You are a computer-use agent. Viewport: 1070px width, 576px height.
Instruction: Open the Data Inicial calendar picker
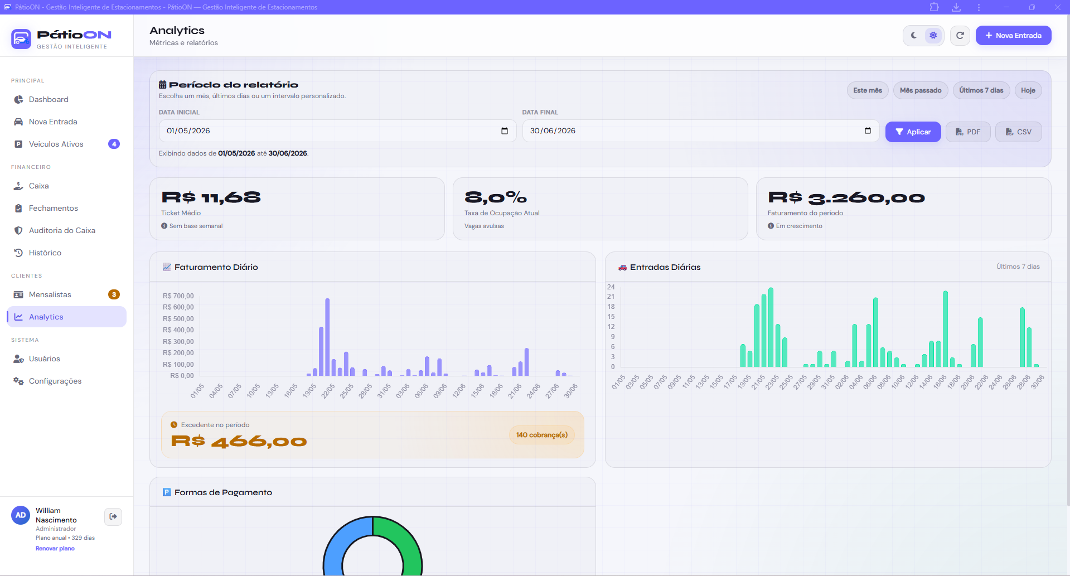(x=505, y=131)
